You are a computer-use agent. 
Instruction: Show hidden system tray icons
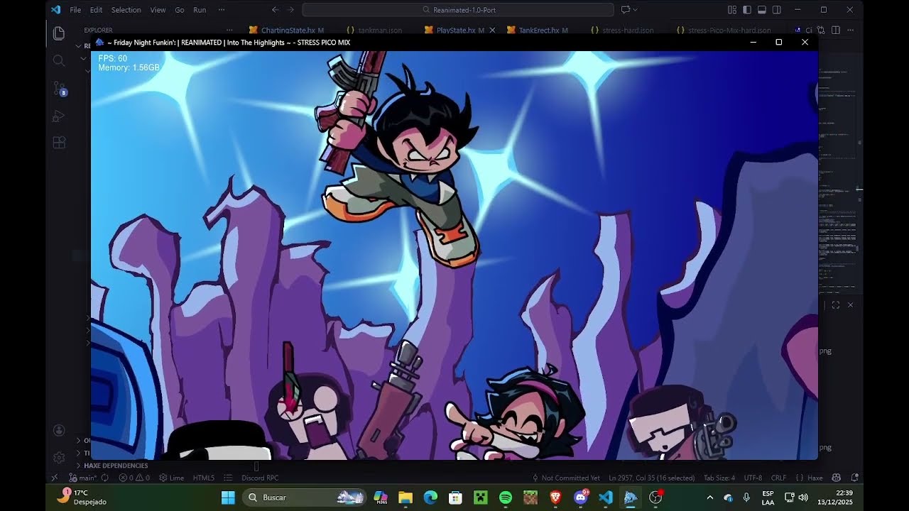(x=709, y=498)
